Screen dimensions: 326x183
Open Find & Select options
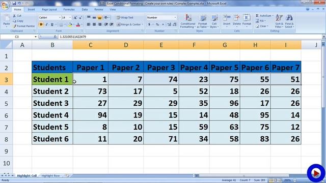(289, 21)
